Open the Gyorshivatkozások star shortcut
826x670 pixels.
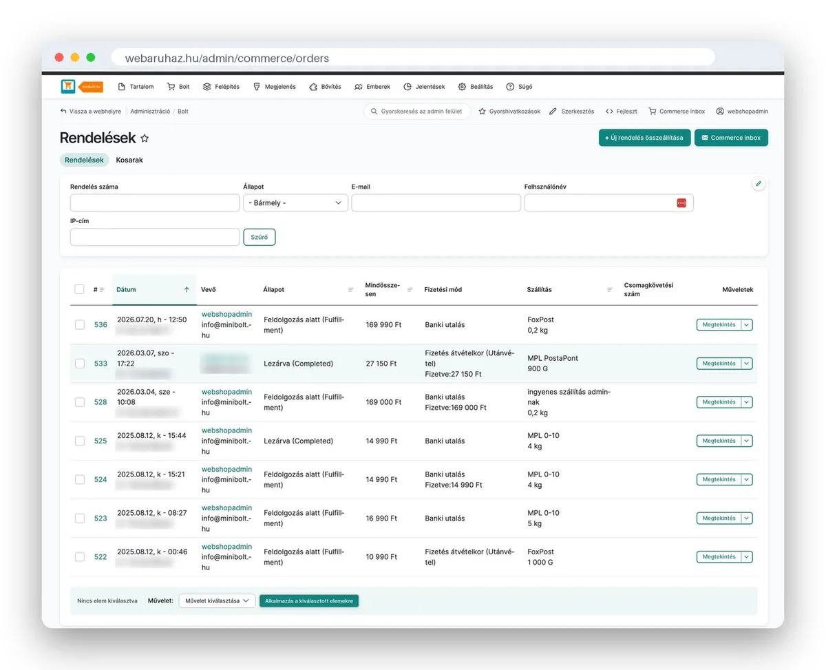click(483, 111)
